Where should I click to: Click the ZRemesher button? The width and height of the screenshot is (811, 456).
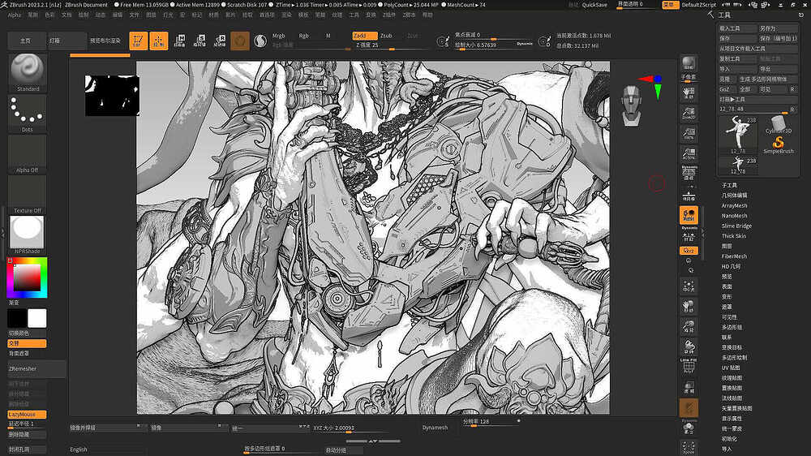(27, 368)
